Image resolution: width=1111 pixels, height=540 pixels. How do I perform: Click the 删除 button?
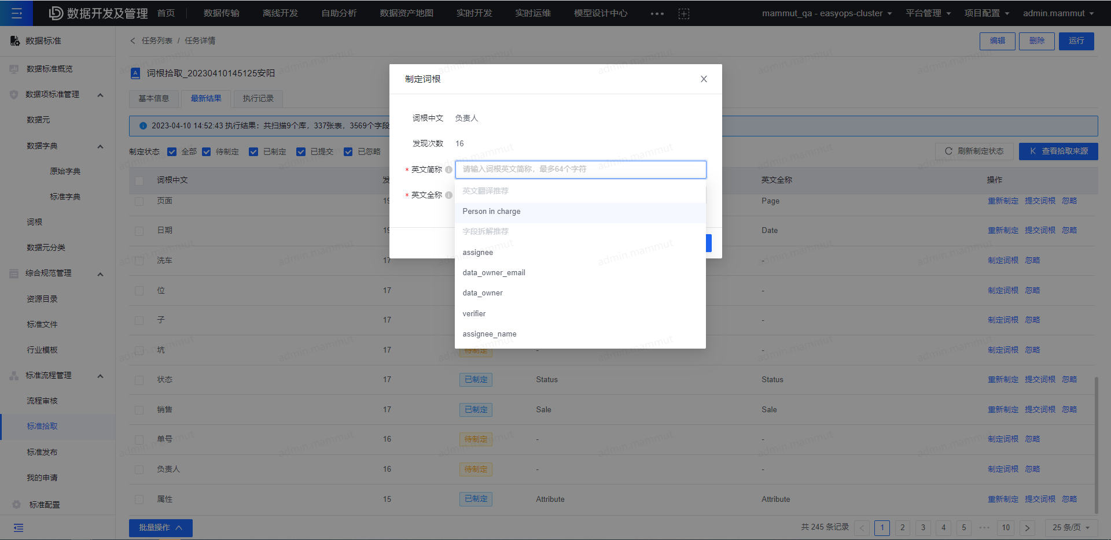tap(1037, 41)
